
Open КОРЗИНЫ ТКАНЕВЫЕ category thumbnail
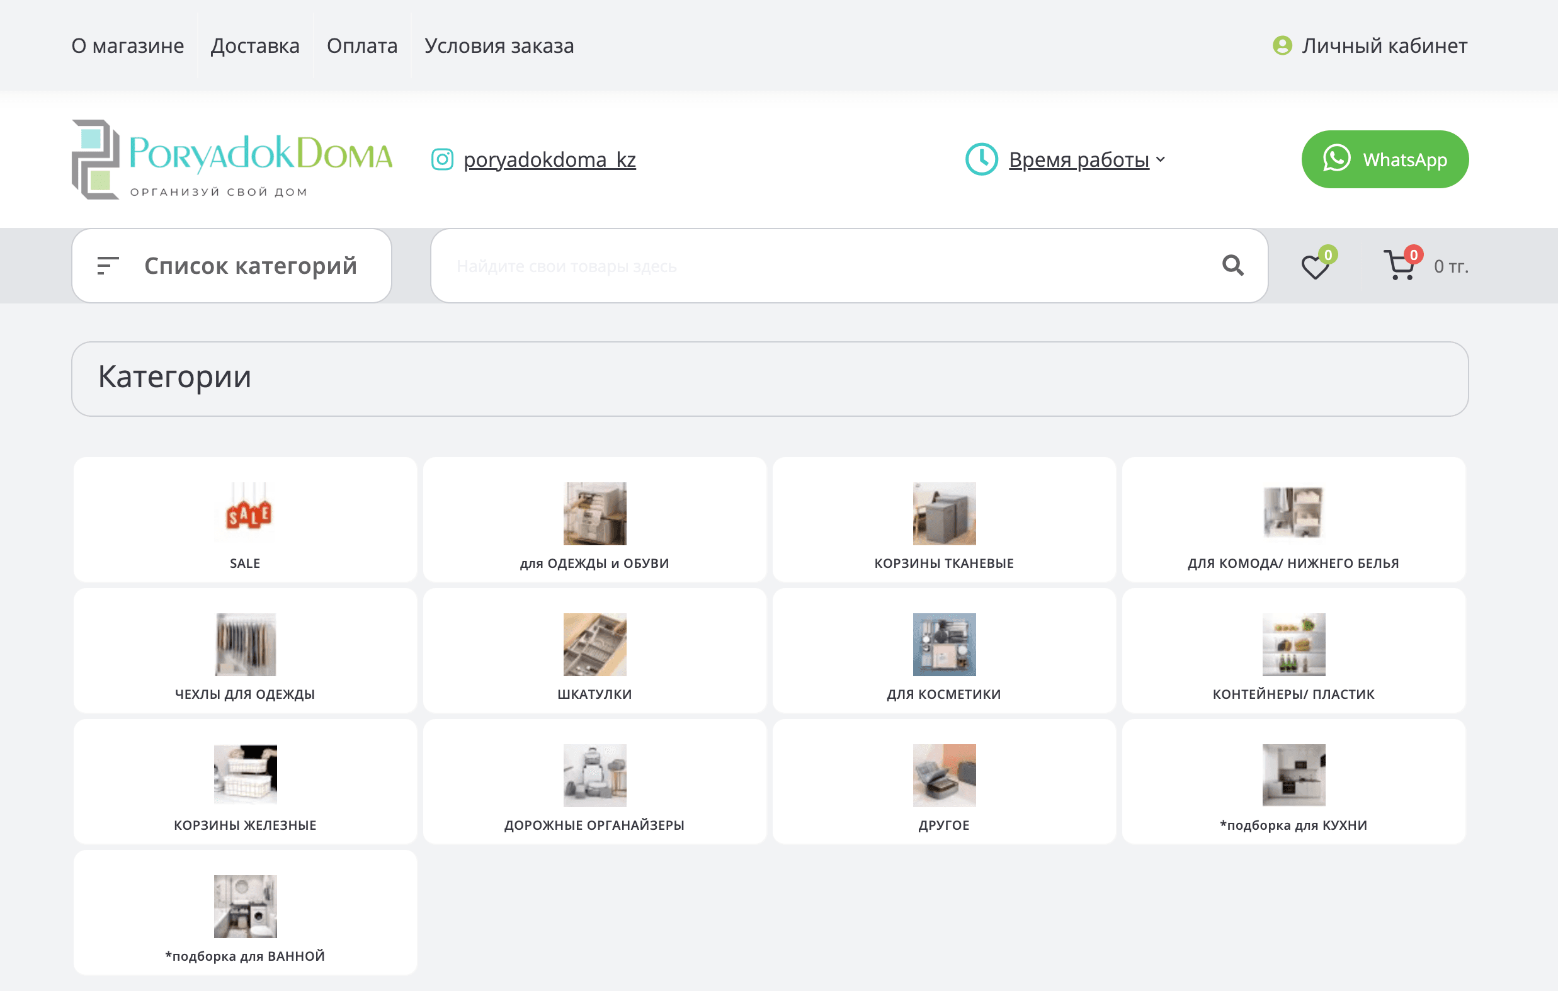click(943, 513)
